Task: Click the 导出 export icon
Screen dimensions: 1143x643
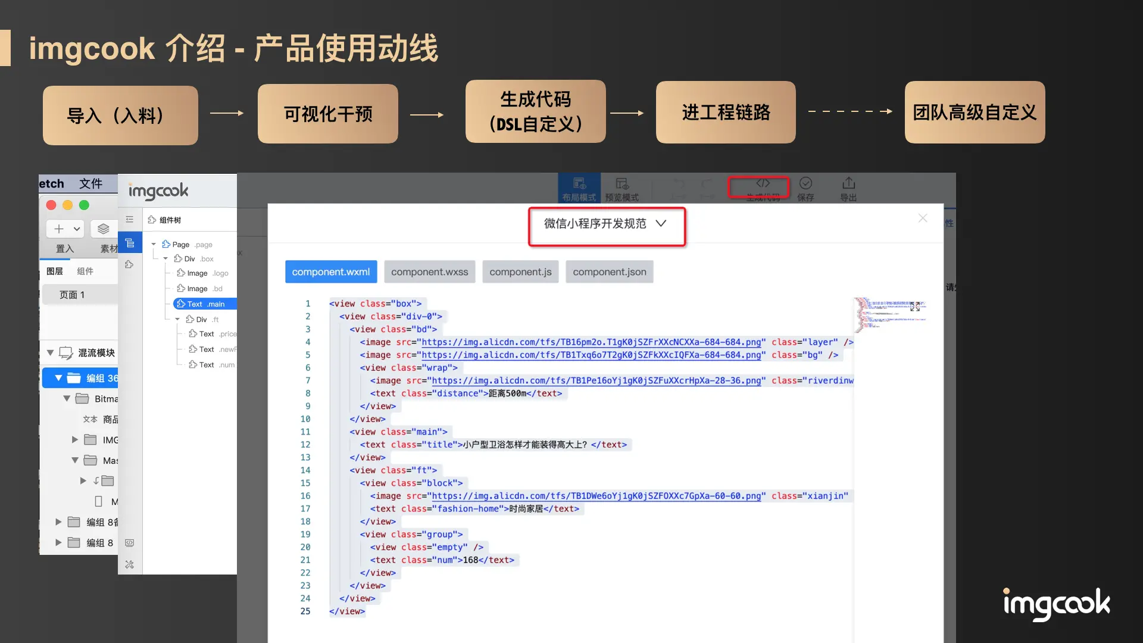Action: tap(848, 184)
